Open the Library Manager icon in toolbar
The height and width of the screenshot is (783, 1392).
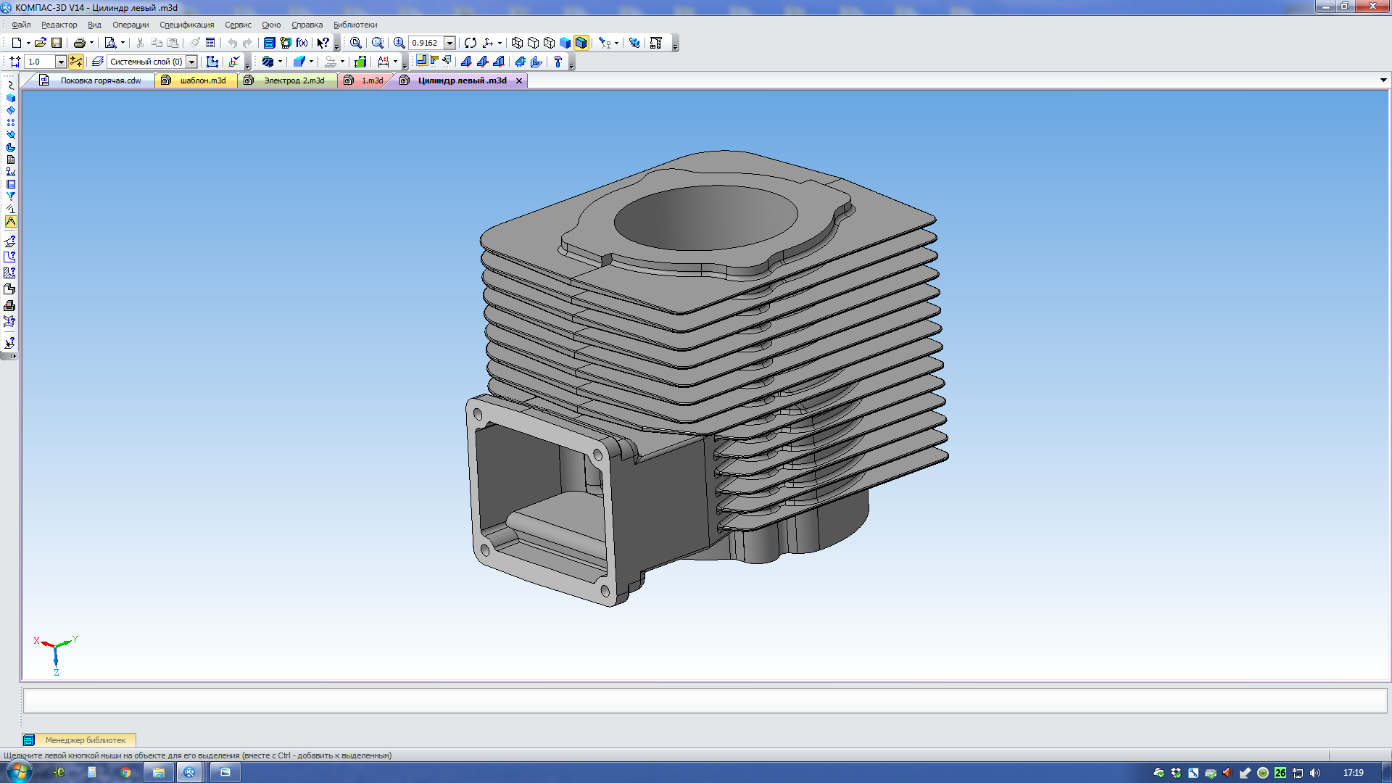coord(269,43)
